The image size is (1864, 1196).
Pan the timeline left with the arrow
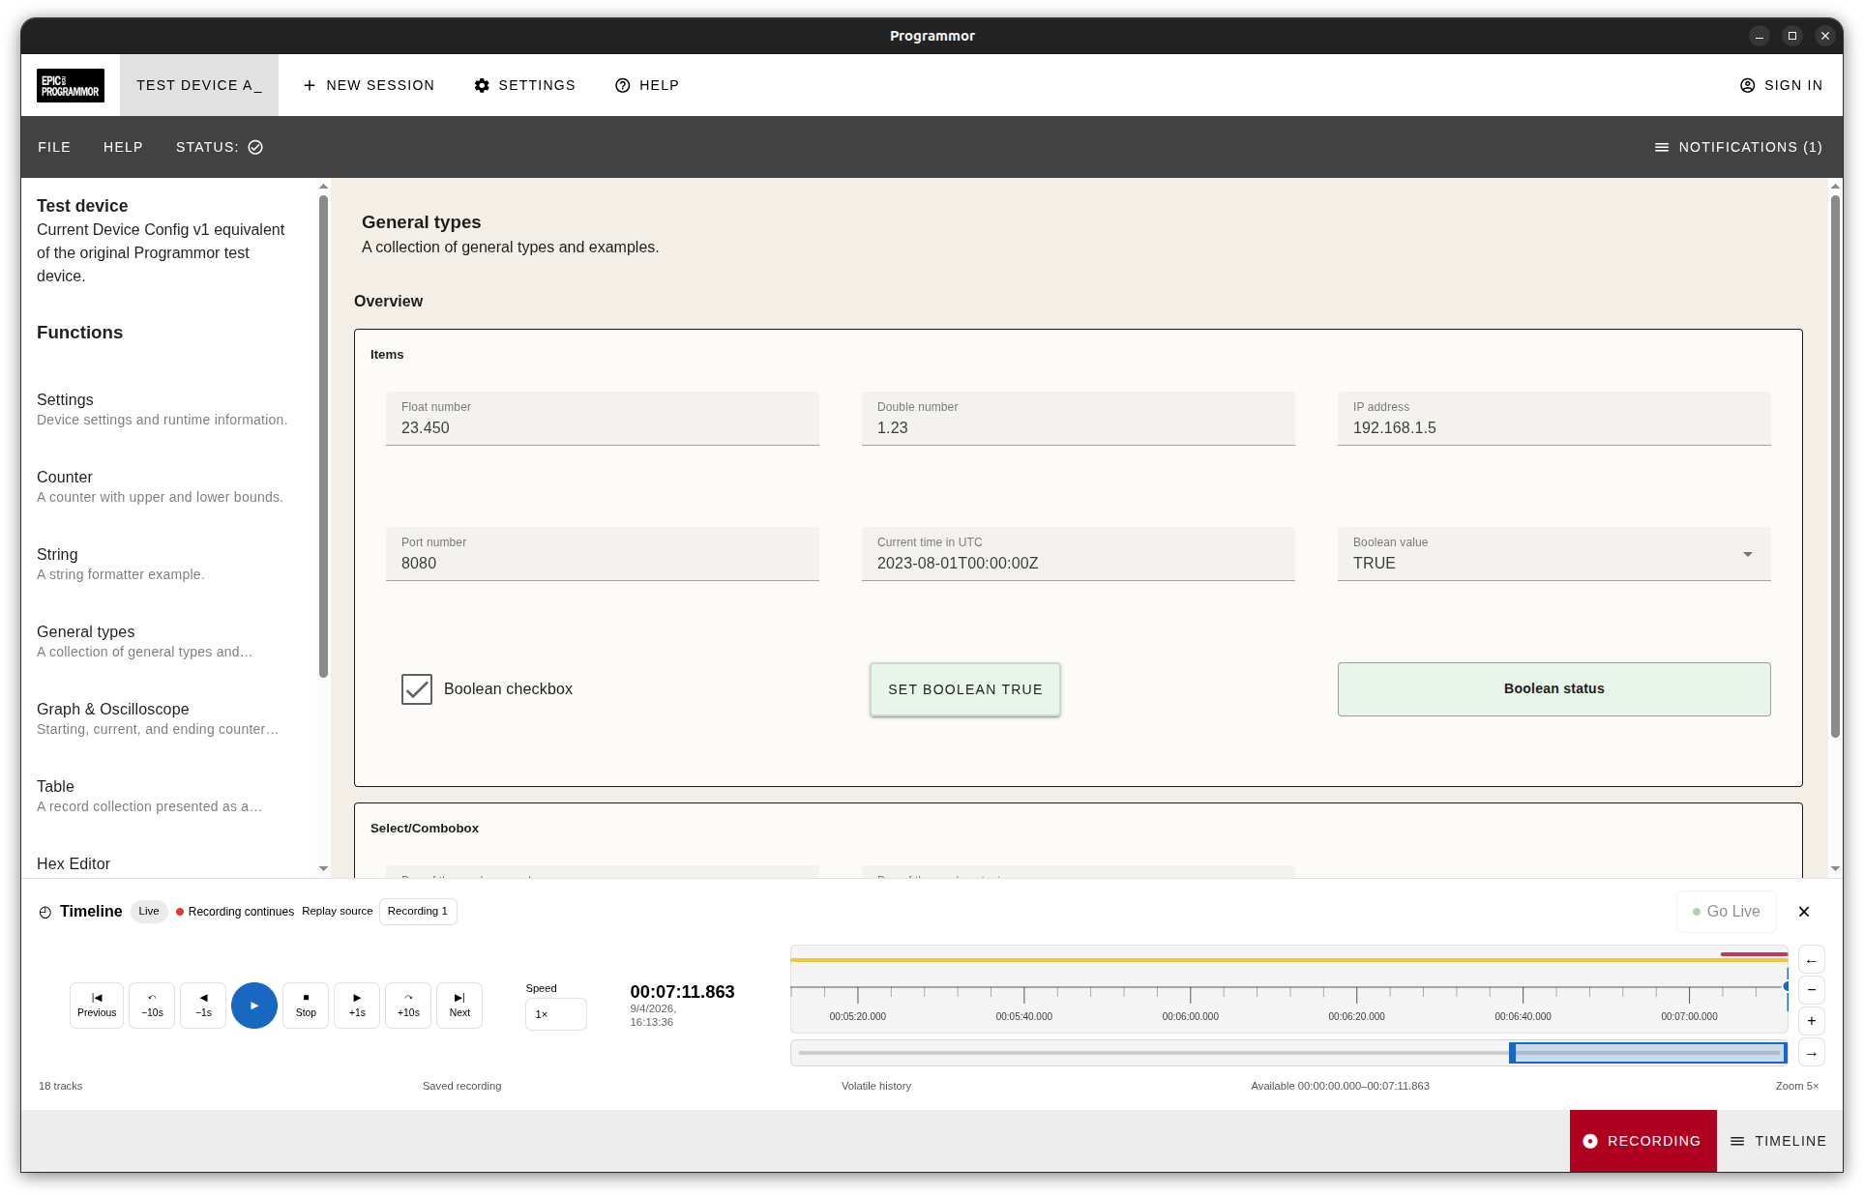click(x=1812, y=960)
